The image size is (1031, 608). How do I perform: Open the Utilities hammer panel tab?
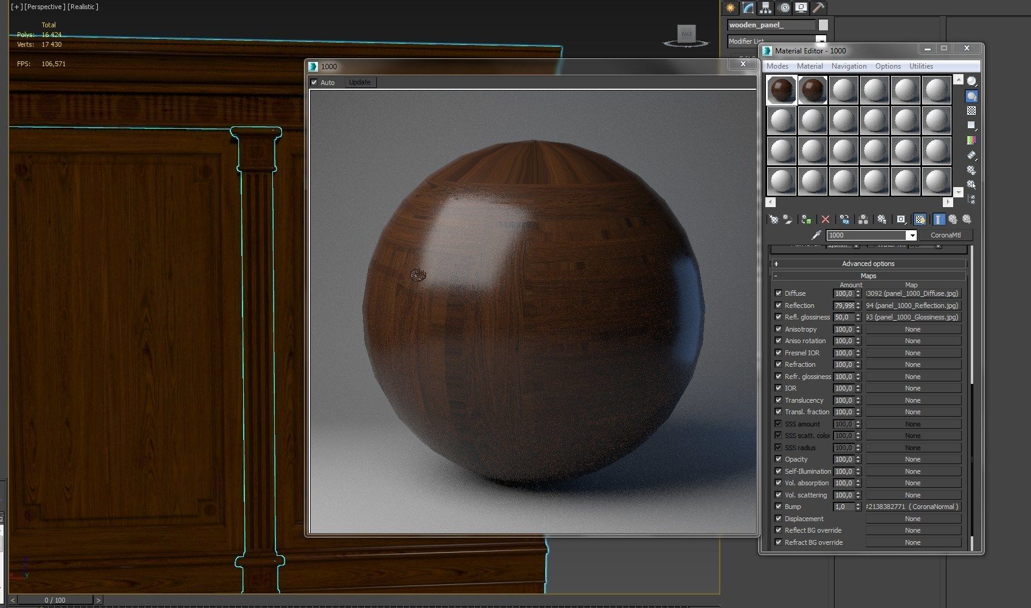(x=819, y=8)
